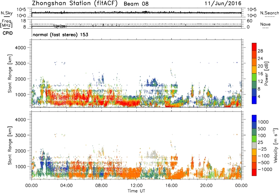279x193 pixels.
Task: Click the '4000' tick on power panel
Action: click(21, 48)
